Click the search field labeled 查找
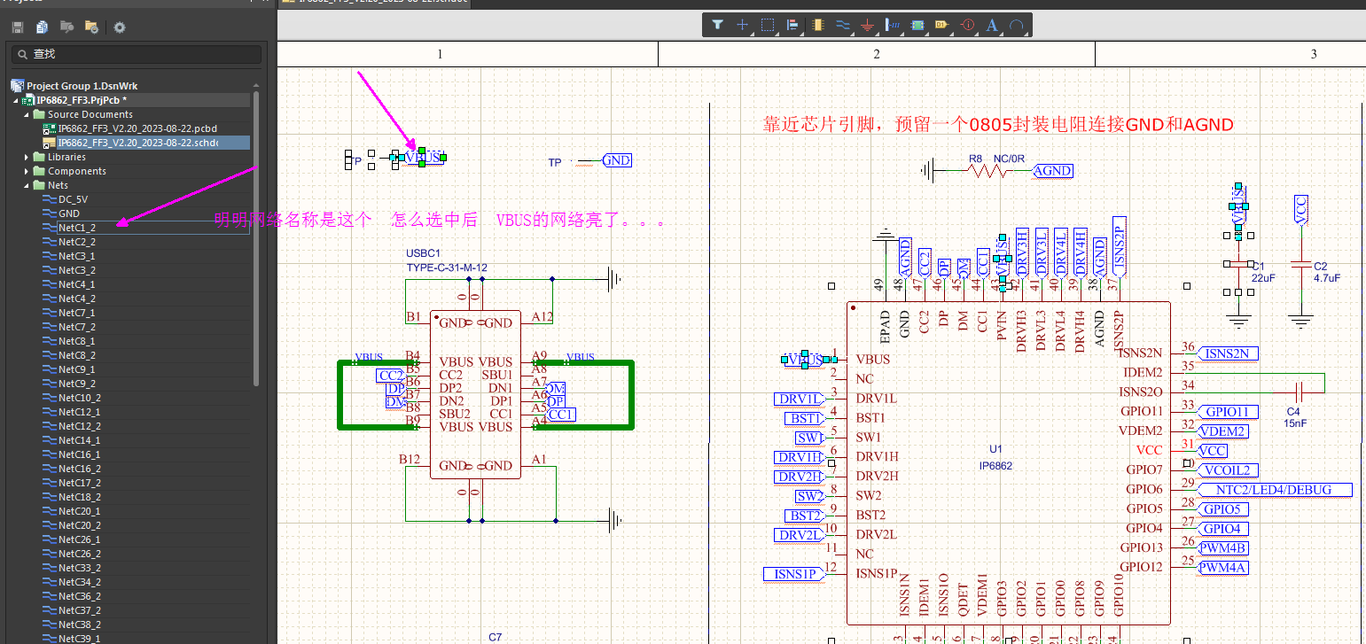 click(x=136, y=54)
